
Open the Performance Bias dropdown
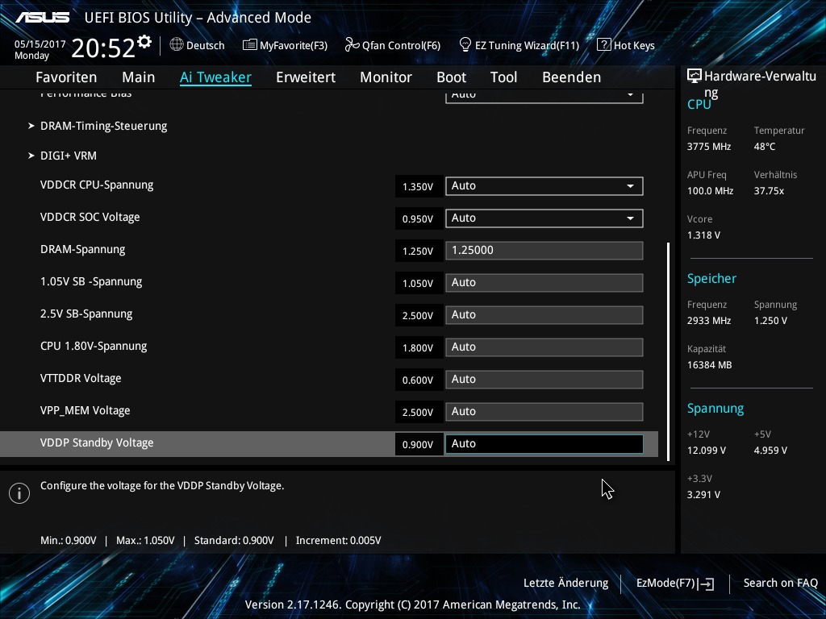pos(544,97)
